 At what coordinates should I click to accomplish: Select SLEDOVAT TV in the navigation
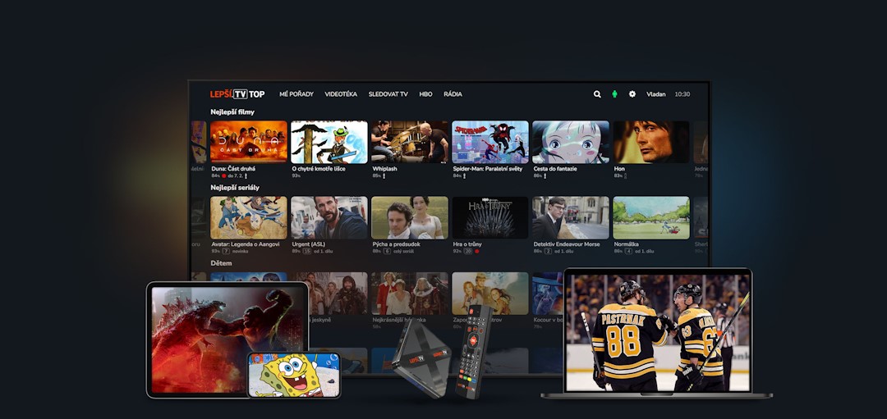click(x=388, y=94)
